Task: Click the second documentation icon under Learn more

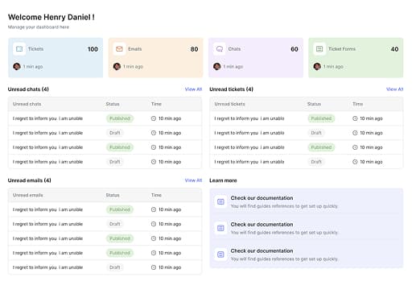Action: 220,228
